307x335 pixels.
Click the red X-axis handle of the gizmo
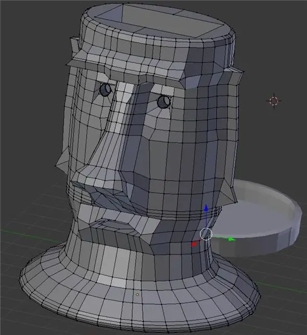[x=194, y=244]
